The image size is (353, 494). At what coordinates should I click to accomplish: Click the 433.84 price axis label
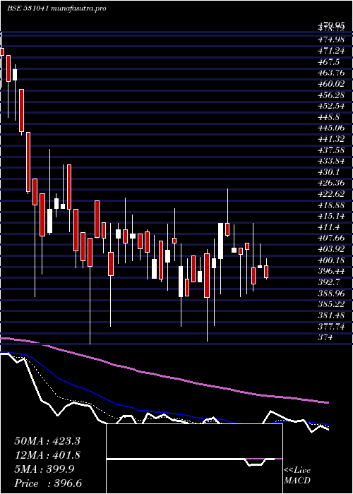331,160
